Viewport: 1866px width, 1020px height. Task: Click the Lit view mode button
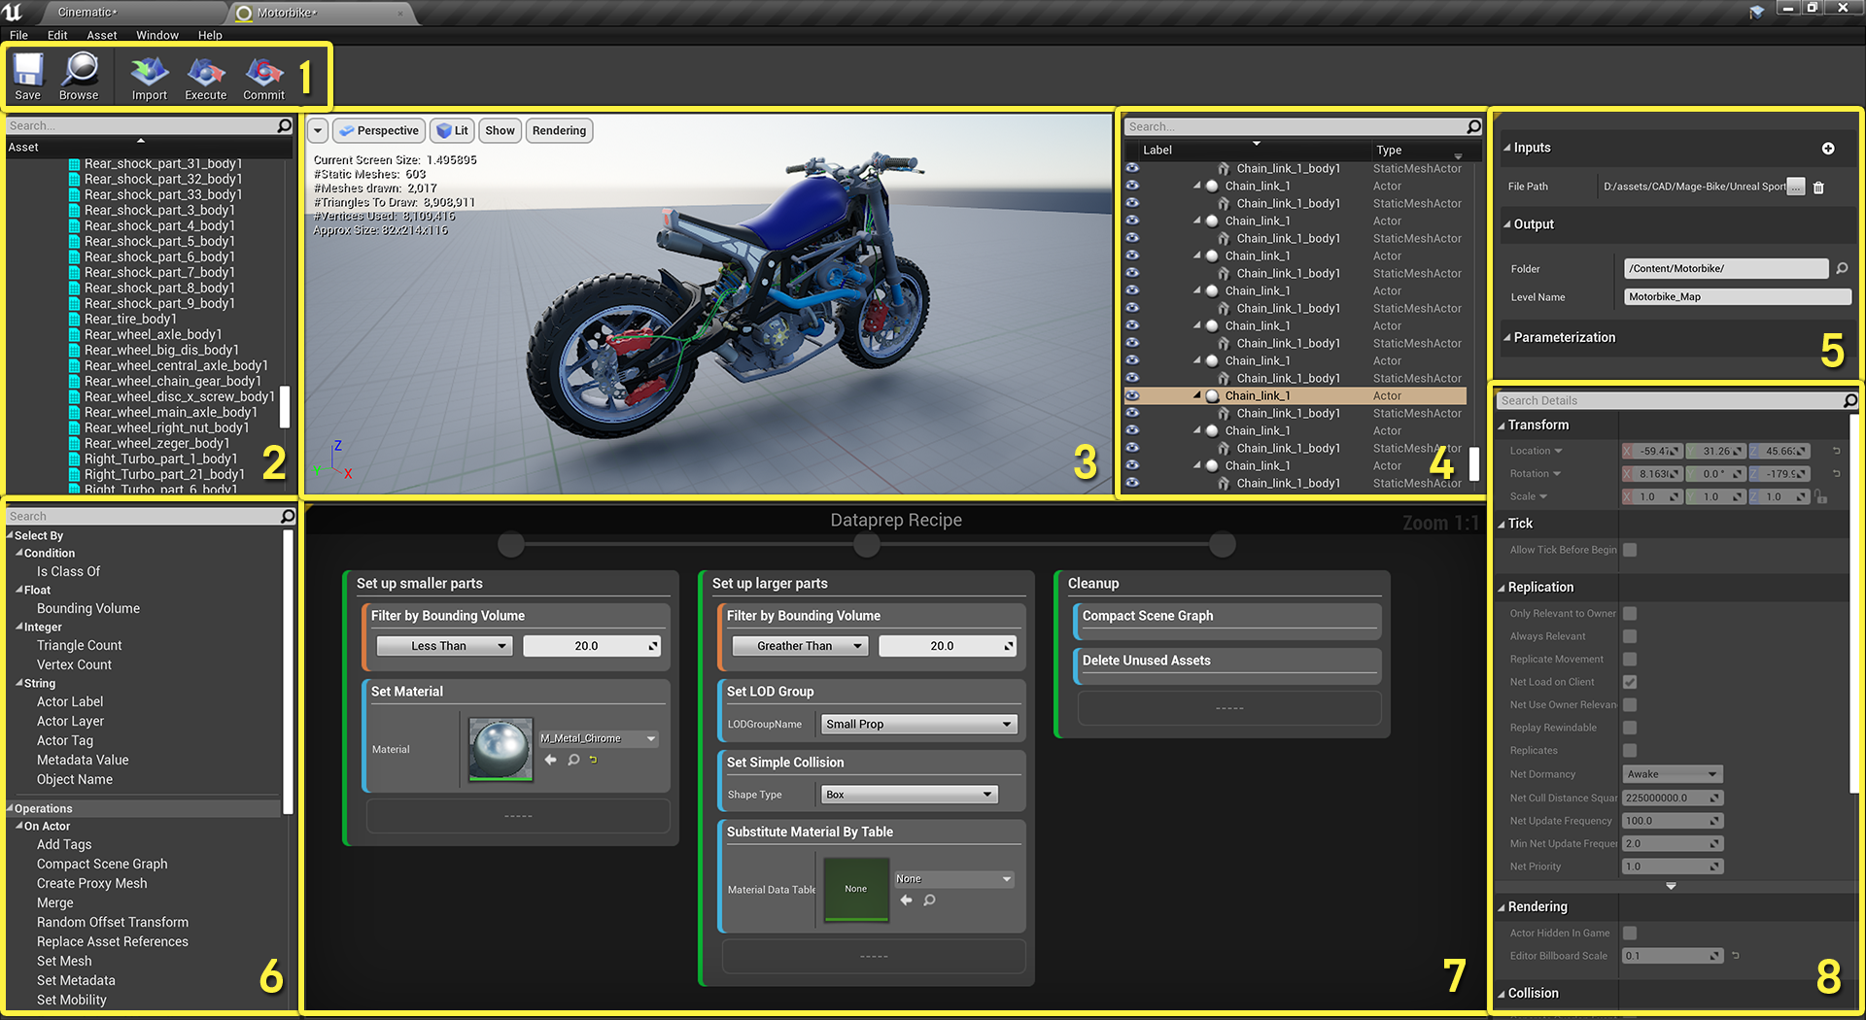tap(453, 131)
